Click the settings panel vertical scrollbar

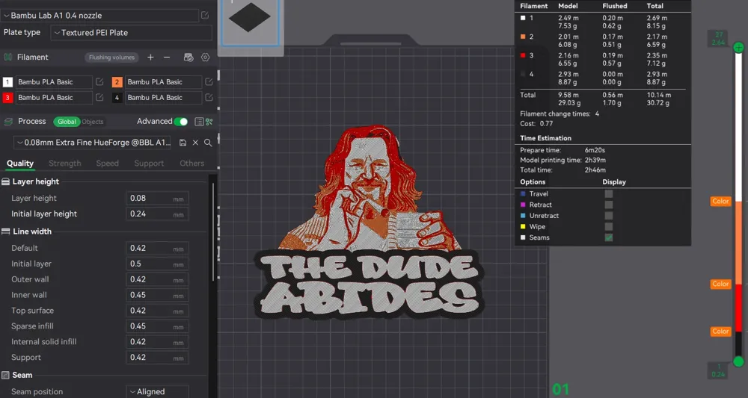pos(214,231)
